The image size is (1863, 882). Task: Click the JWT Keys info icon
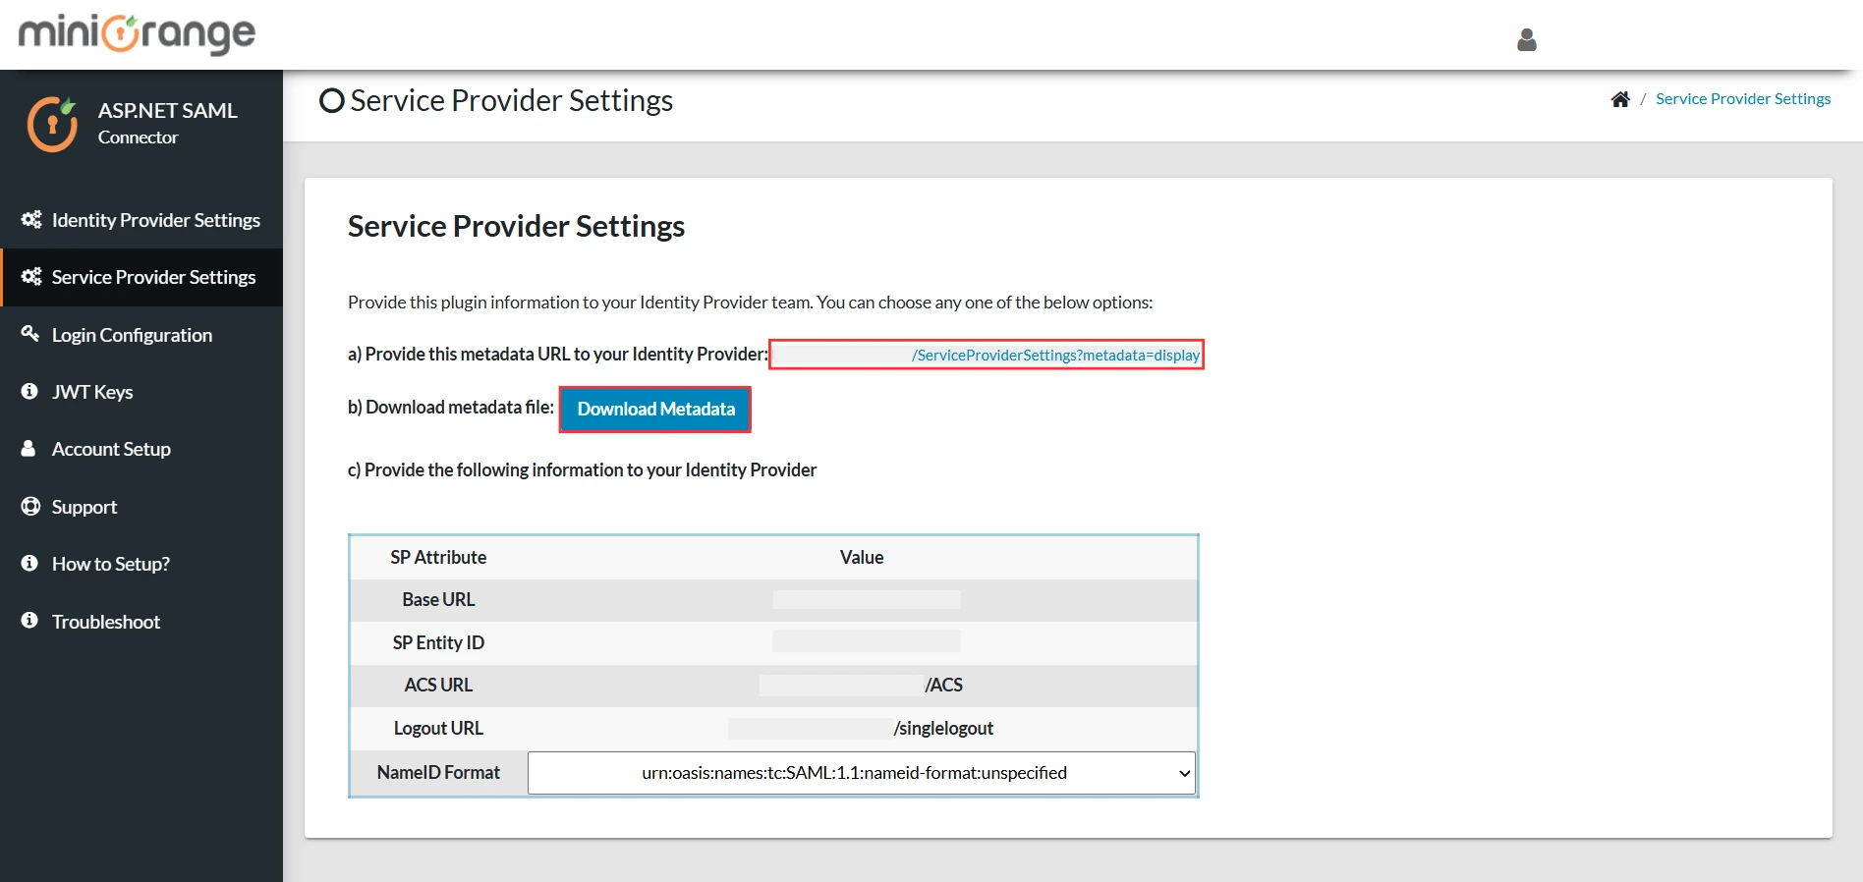pos(29,391)
